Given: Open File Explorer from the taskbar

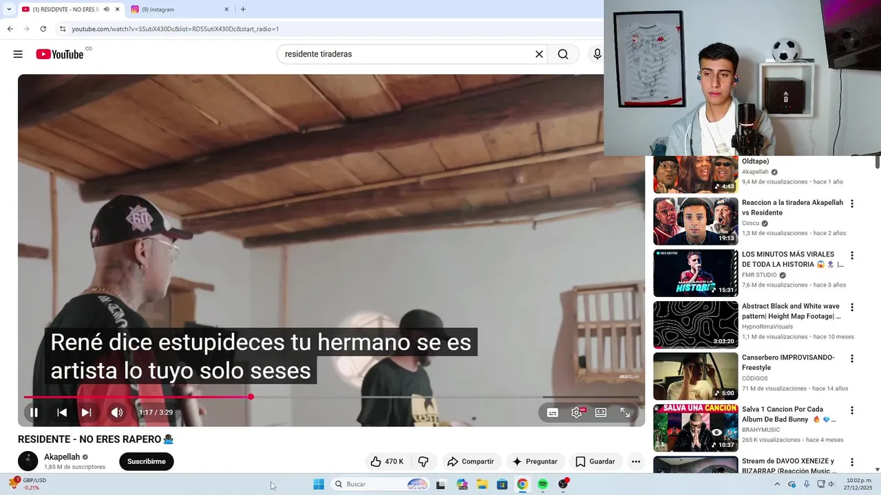Looking at the screenshot, I should pyautogui.click(x=482, y=484).
